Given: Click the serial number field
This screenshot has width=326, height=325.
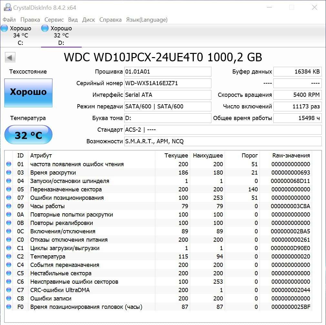Looking at the screenshot, I should (168, 83).
